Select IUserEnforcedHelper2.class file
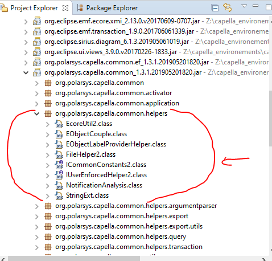This screenshot has height=261, width=272. (x=106, y=175)
